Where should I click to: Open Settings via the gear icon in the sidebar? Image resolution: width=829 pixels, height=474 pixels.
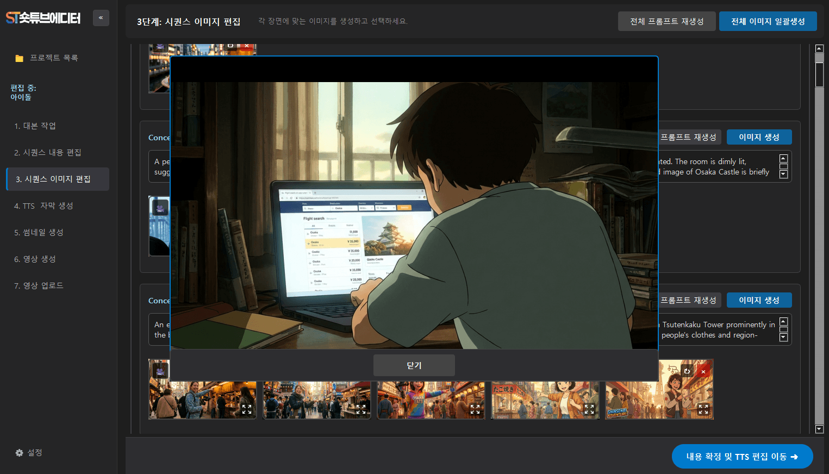pyautogui.click(x=20, y=453)
